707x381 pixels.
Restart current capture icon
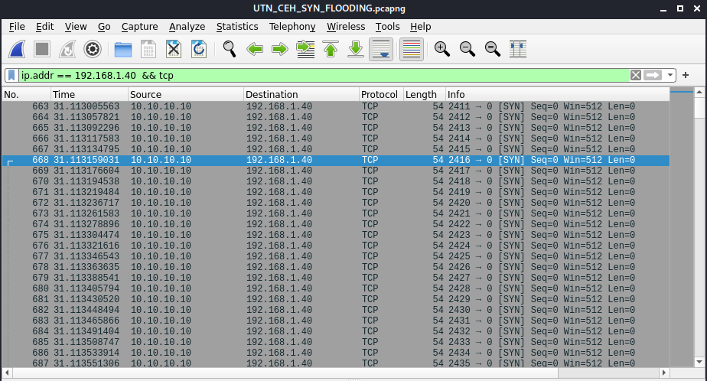tap(67, 49)
